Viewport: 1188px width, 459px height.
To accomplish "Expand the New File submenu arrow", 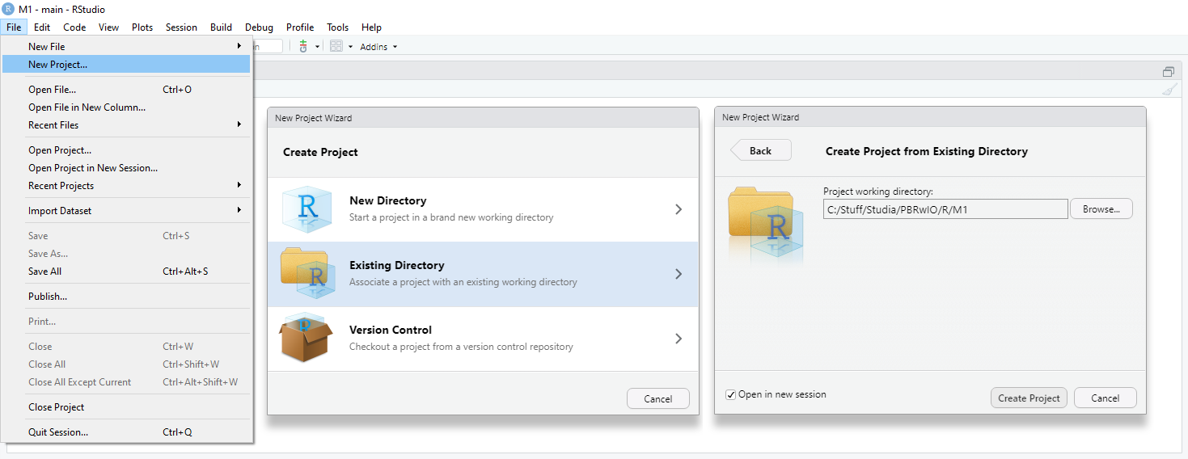I will click(239, 46).
